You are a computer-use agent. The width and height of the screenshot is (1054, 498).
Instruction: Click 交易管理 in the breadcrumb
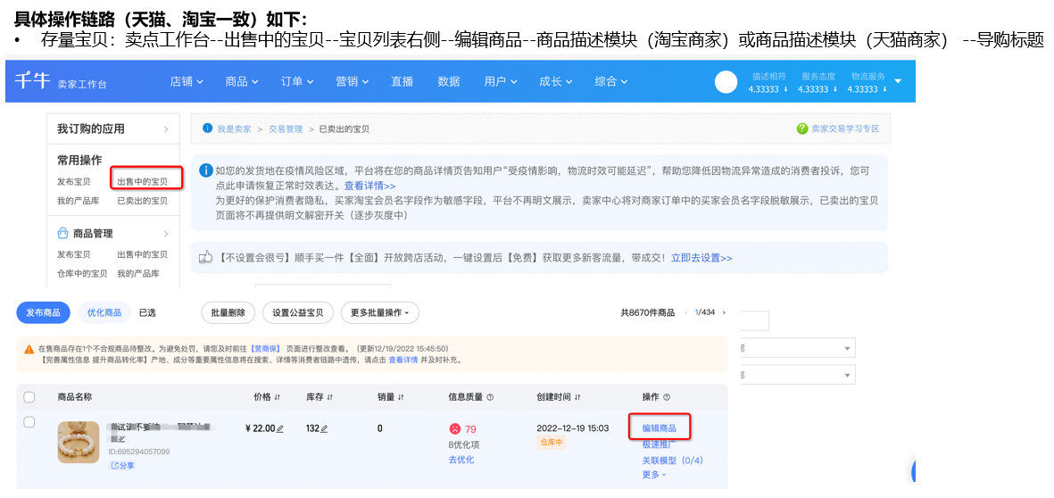point(286,129)
